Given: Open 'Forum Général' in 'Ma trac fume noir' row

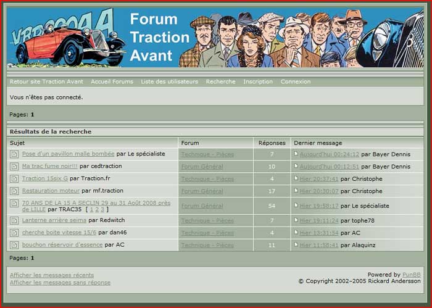Looking at the screenshot, I should (x=202, y=167).
